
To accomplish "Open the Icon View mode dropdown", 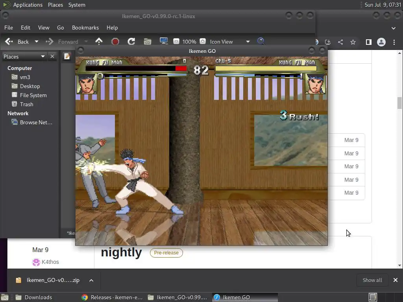I will point(229,42).
